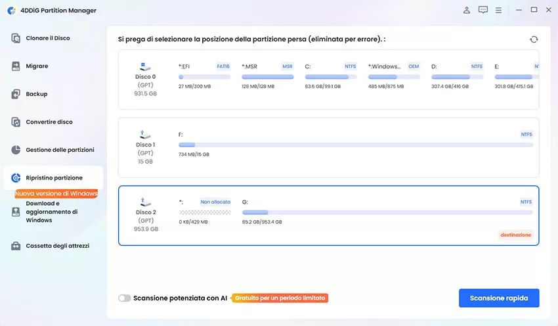Viewport: 558px width, 326px height.
Task: Click the Scansione rapida button
Action: click(498, 298)
